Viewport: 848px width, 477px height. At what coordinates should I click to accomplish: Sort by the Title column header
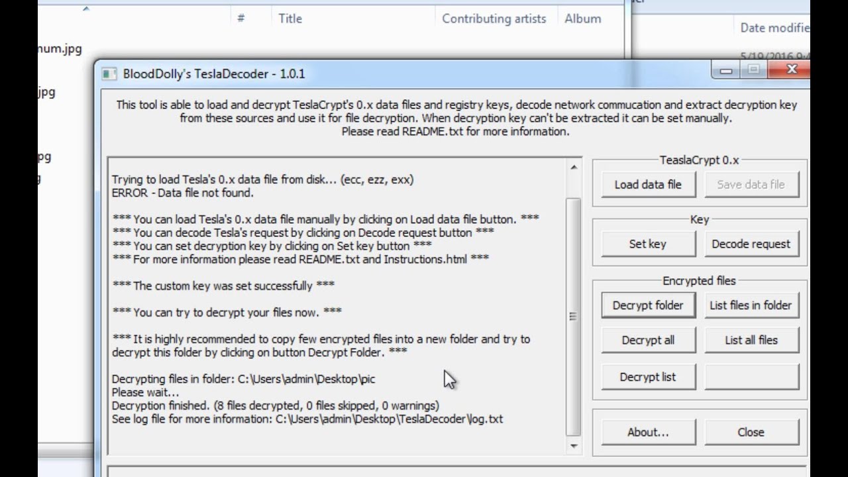point(290,19)
